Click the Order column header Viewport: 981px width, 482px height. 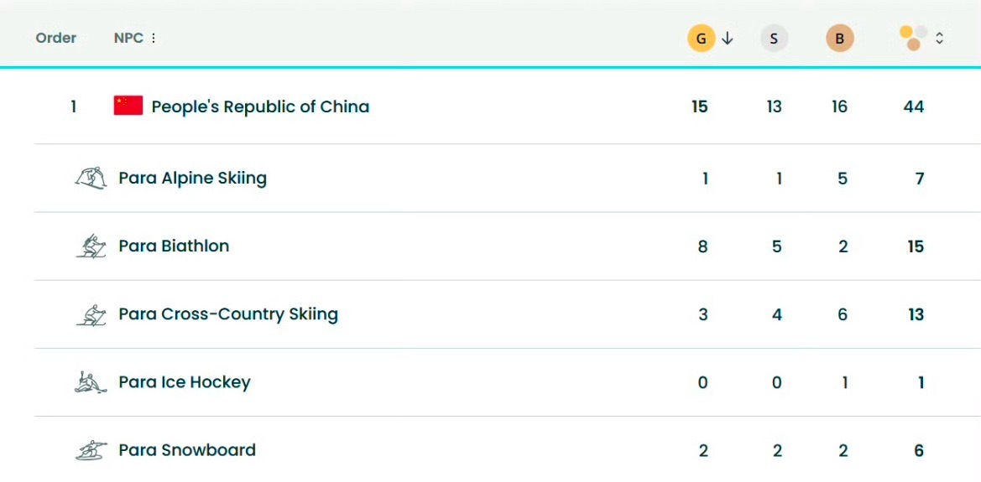[56, 38]
